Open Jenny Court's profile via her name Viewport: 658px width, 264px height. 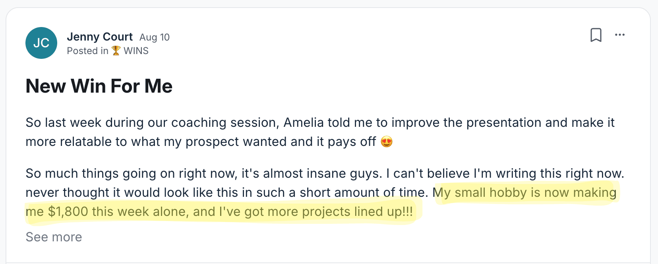click(100, 37)
